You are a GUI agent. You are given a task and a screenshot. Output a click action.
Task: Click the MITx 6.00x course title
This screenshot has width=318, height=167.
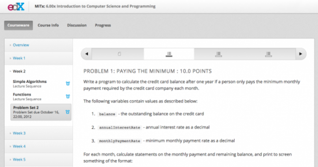95,6
